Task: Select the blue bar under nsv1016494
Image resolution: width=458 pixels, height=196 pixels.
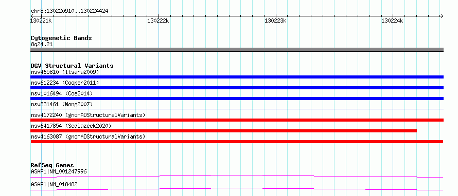Action: [x=237, y=99]
